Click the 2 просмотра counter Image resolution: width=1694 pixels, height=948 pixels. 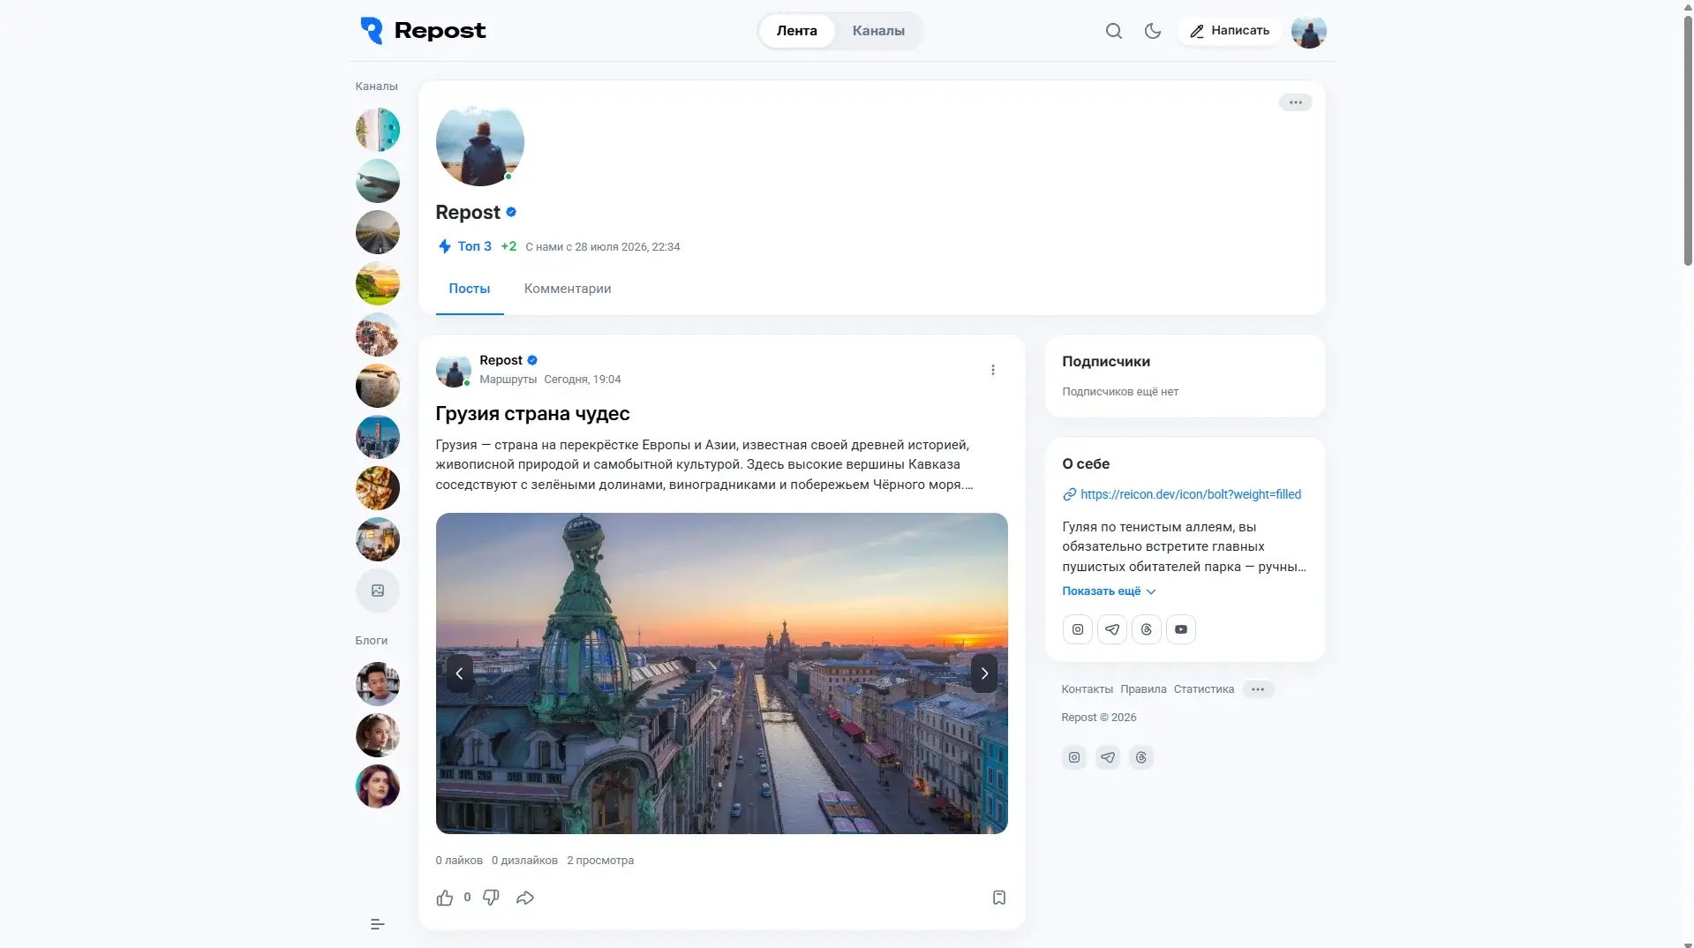[600, 861]
